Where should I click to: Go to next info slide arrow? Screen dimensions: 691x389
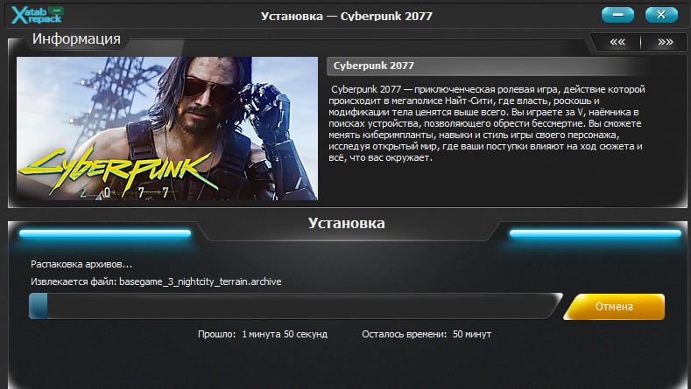666,42
